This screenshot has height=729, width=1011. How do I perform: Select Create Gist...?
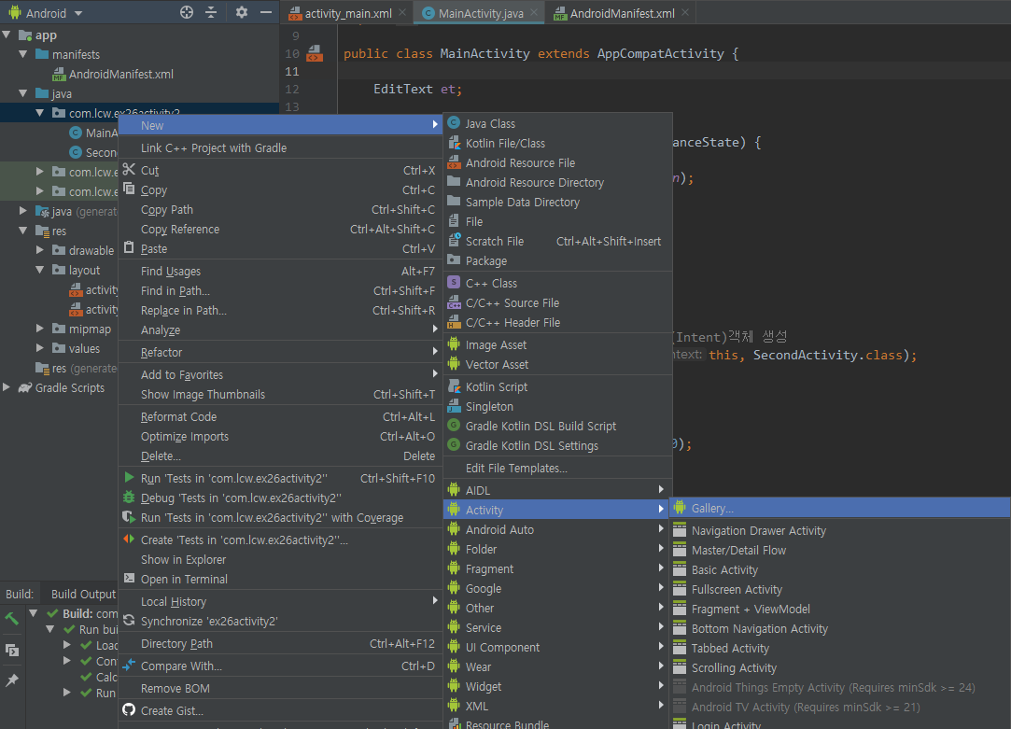pyautogui.click(x=280, y=710)
